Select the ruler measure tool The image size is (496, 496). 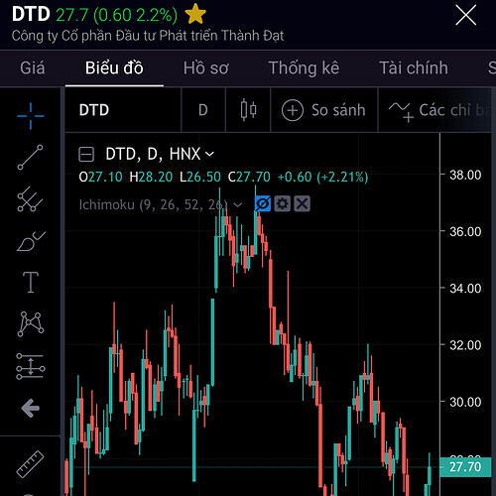(x=31, y=464)
